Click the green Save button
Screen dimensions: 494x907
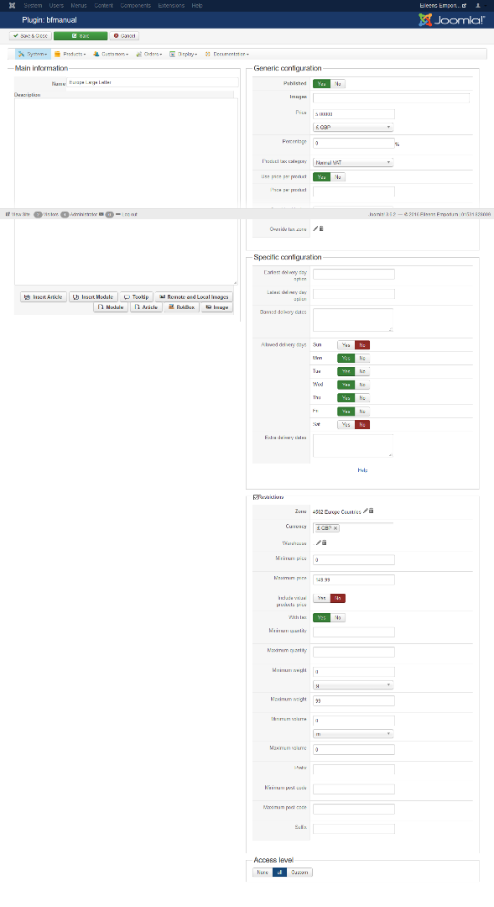[x=81, y=36]
